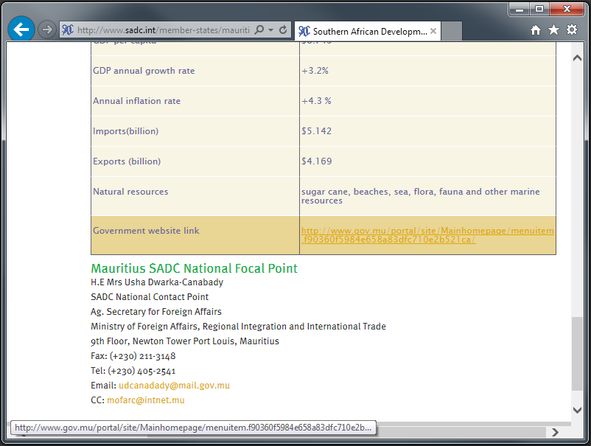Click 'Ag. Secretary for Foreign Affairs' text
Image resolution: width=591 pixels, height=446 pixels.
point(156,312)
